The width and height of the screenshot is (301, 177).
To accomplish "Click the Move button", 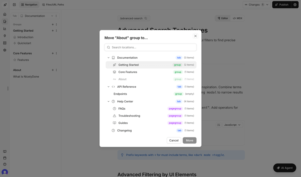I will [190, 140].
